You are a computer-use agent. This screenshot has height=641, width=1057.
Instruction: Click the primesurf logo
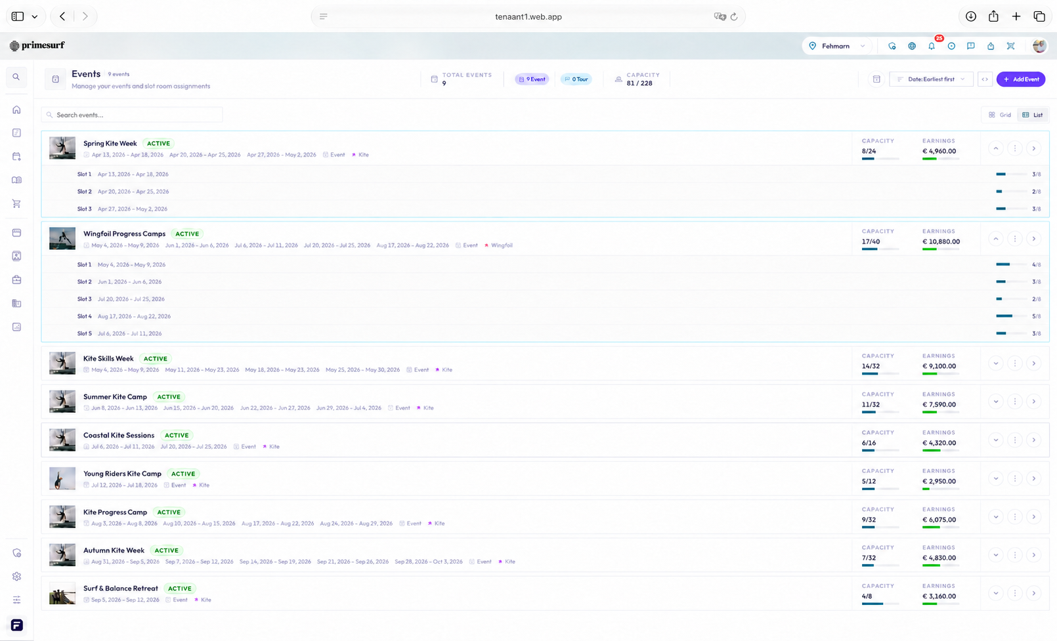37,45
